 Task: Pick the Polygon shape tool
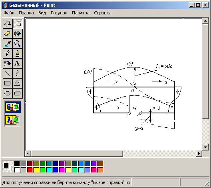18,83
